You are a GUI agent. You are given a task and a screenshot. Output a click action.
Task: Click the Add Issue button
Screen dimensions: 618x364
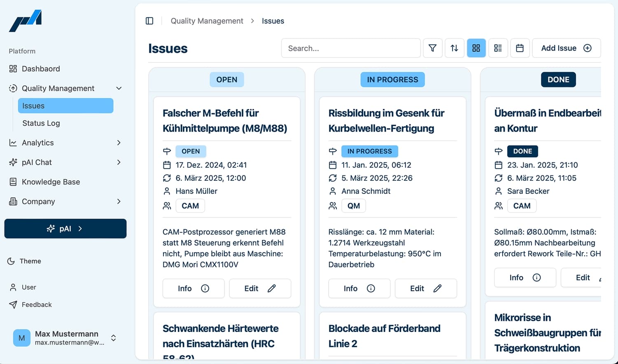[566, 48]
